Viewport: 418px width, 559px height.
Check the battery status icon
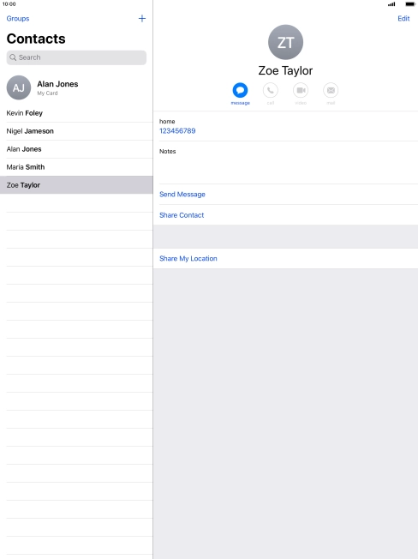coord(410,4)
